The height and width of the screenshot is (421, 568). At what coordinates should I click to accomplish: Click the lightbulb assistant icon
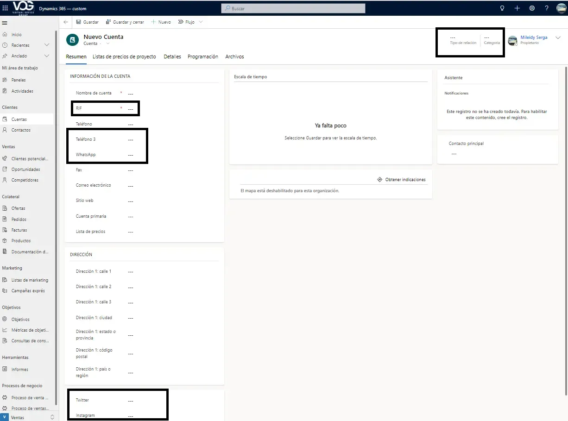502,8
